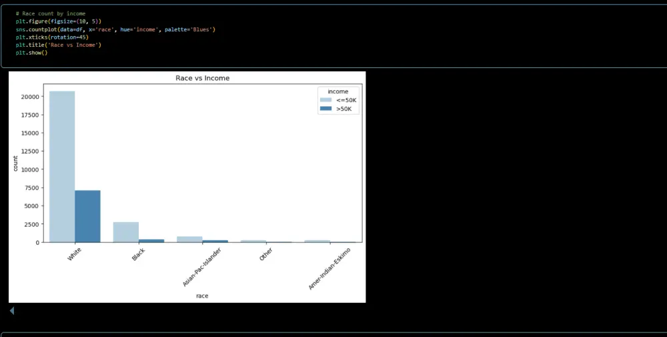Click the dark blue >50K legend swatch
This screenshot has height=337, width=667.
326,109
